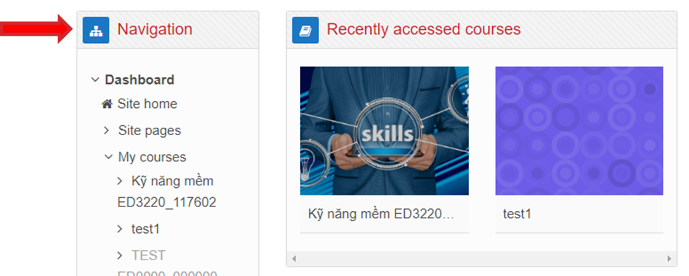
Task: Open test1 course from navigation tree
Action: tap(144, 228)
